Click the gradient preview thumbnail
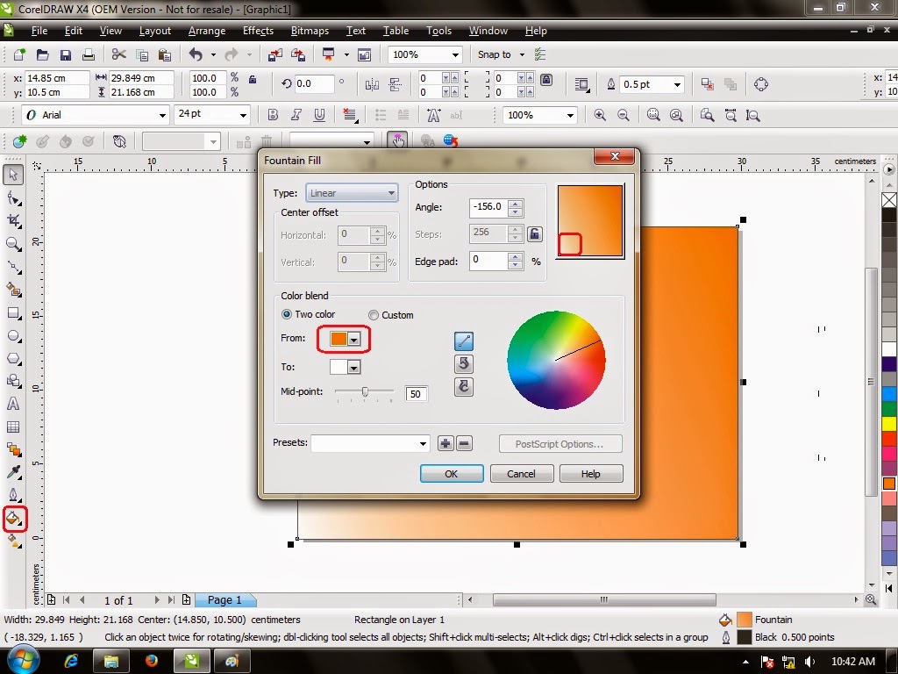The width and height of the screenshot is (898, 674). coord(590,220)
